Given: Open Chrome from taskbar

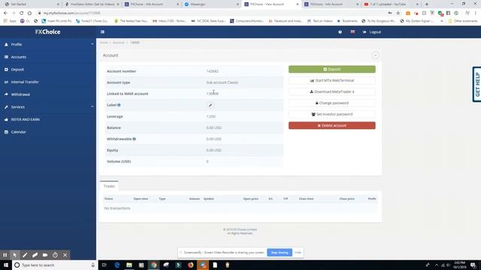Looking at the screenshot, I should point(153,265).
